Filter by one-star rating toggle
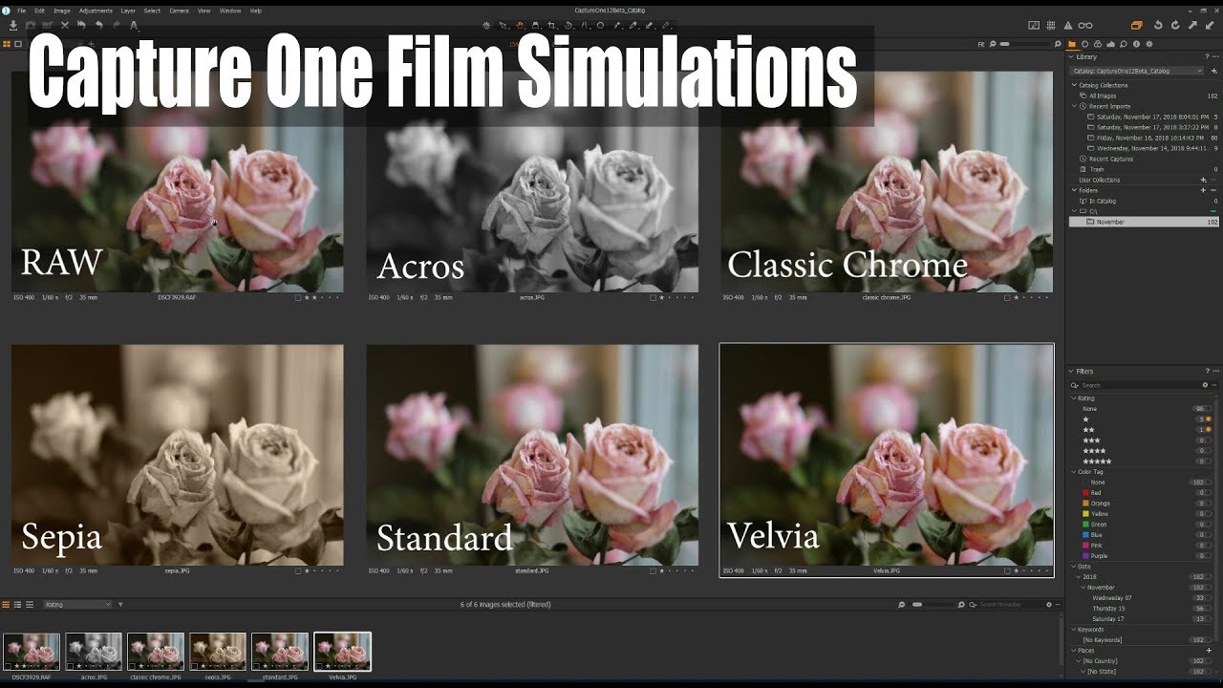The width and height of the screenshot is (1223, 688). click(x=1208, y=419)
